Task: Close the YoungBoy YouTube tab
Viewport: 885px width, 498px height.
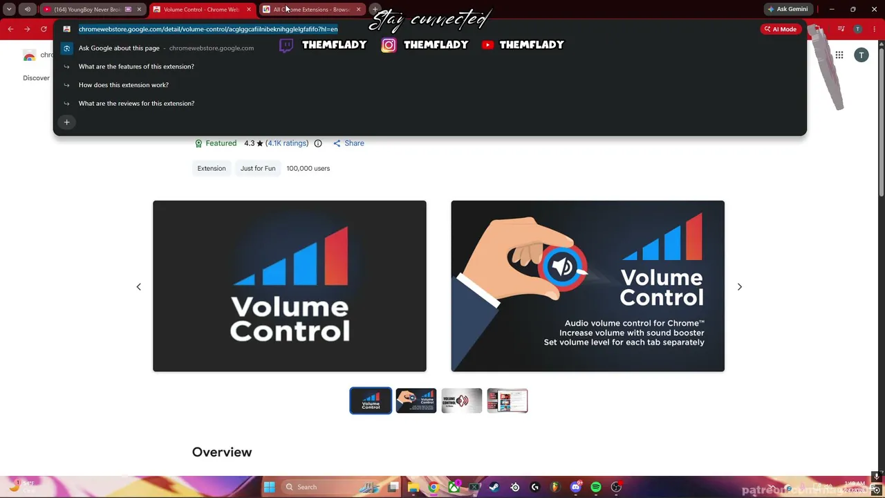Action: pos(139,10)
